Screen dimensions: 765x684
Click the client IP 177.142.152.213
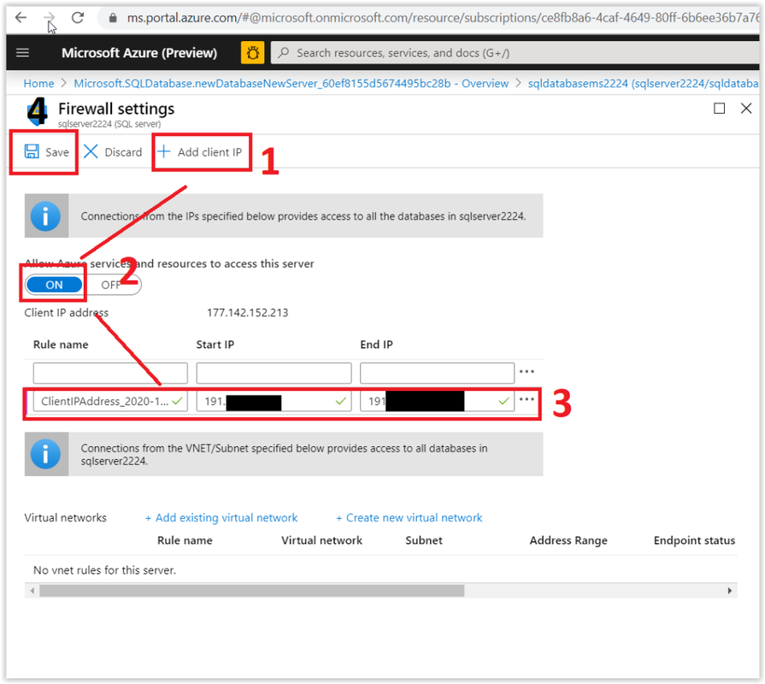click(x=247, y=313)
